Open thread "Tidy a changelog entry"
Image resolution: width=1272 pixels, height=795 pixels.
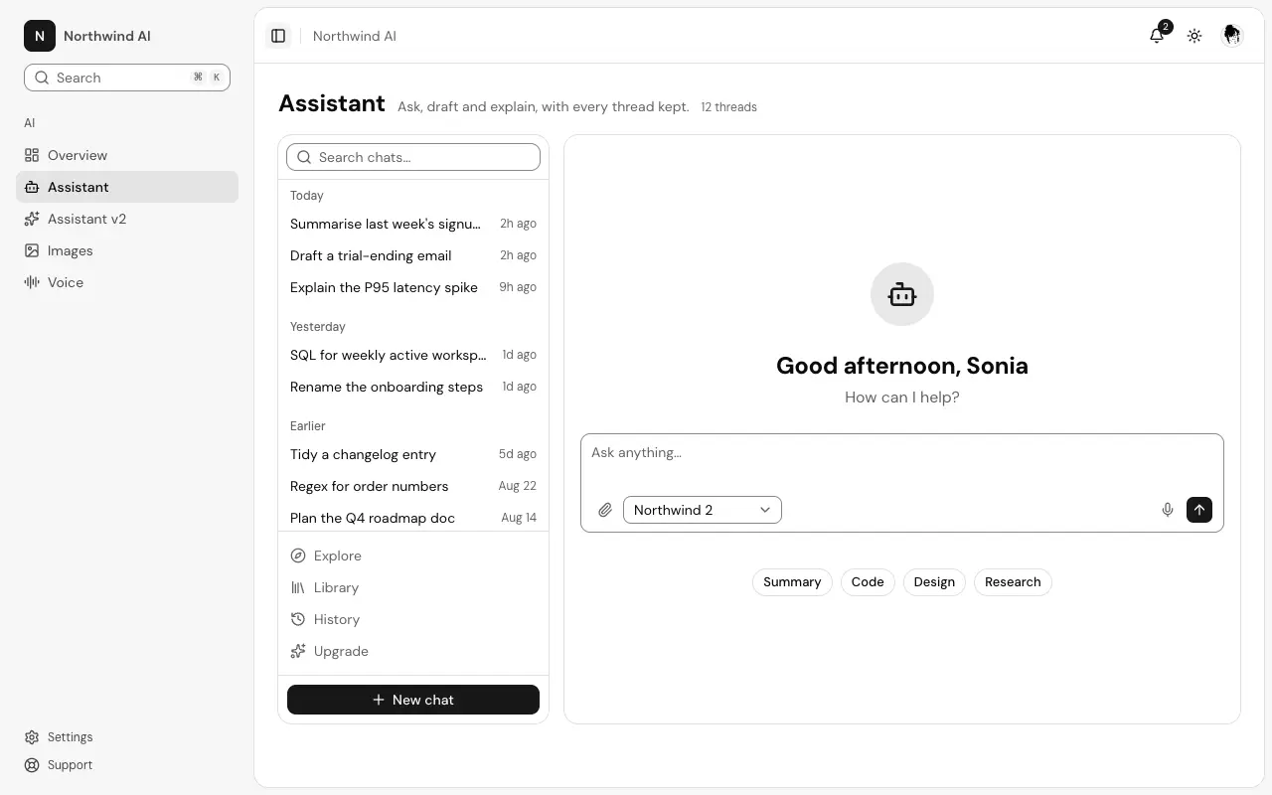(413, 454)
